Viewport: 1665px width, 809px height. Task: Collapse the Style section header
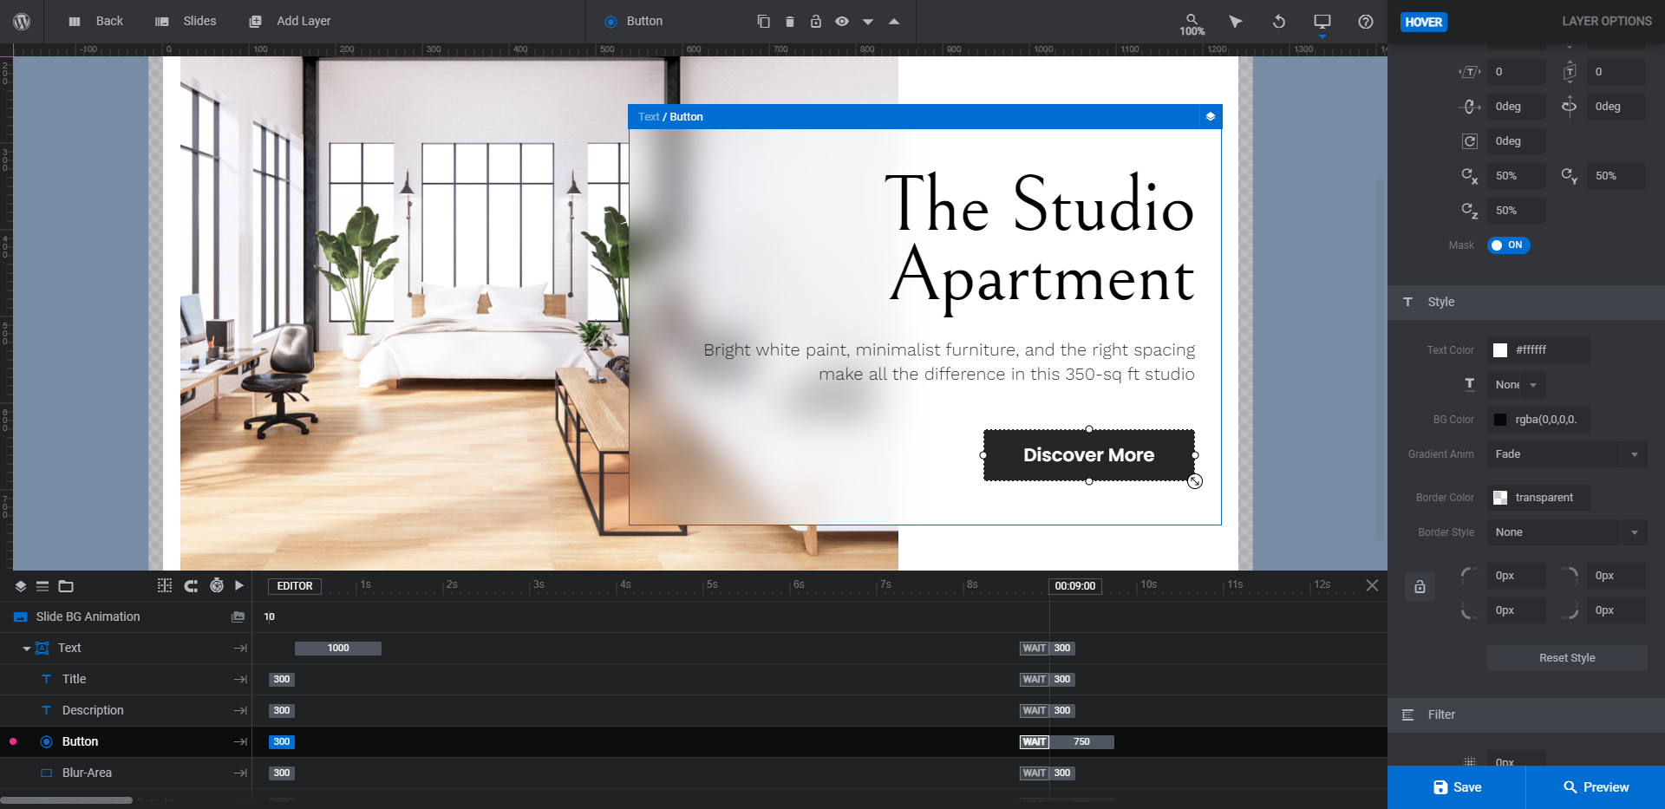(x=1526, y=302)
